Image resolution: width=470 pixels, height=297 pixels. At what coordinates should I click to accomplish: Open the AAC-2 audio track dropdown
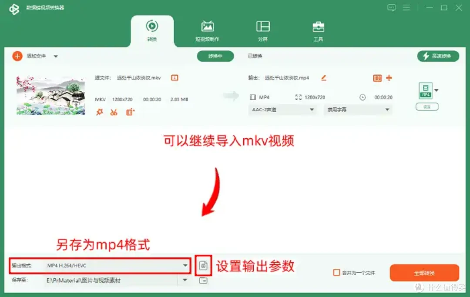point(282,110)
